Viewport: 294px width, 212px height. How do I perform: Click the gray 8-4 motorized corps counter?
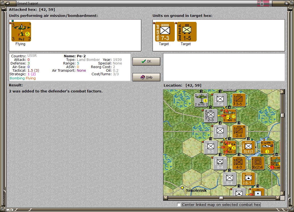220,163
